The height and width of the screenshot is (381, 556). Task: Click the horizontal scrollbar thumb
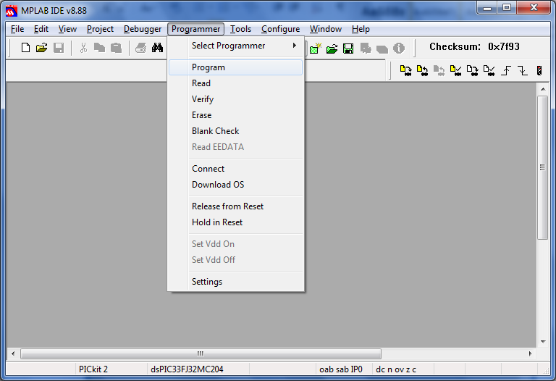[x=201, y=353]
